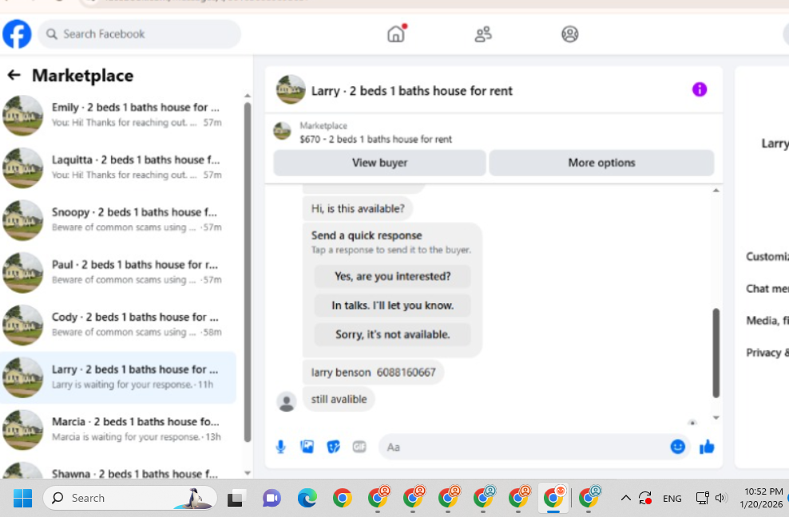
Task: Select Larry's house conversation in list
Action: pyautogui.click(x=119, y=377)
